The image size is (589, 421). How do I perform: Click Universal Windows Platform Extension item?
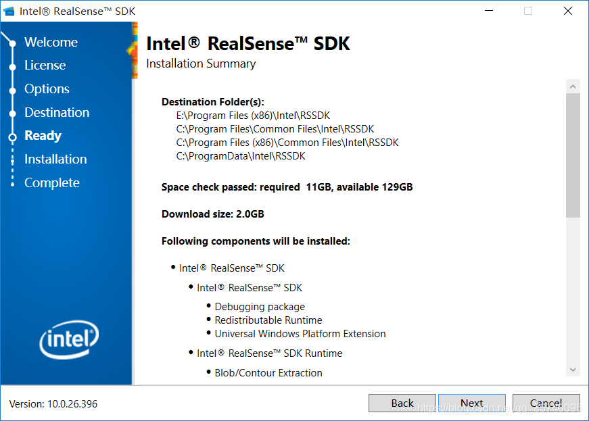pos(300,334)
